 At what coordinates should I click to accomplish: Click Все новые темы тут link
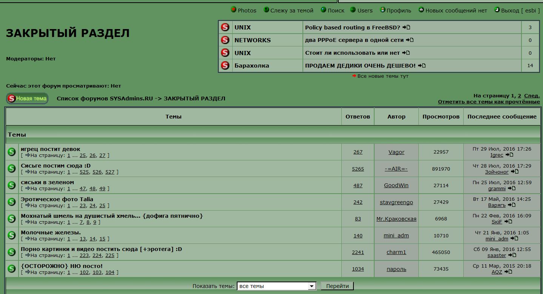coord(383,76)
